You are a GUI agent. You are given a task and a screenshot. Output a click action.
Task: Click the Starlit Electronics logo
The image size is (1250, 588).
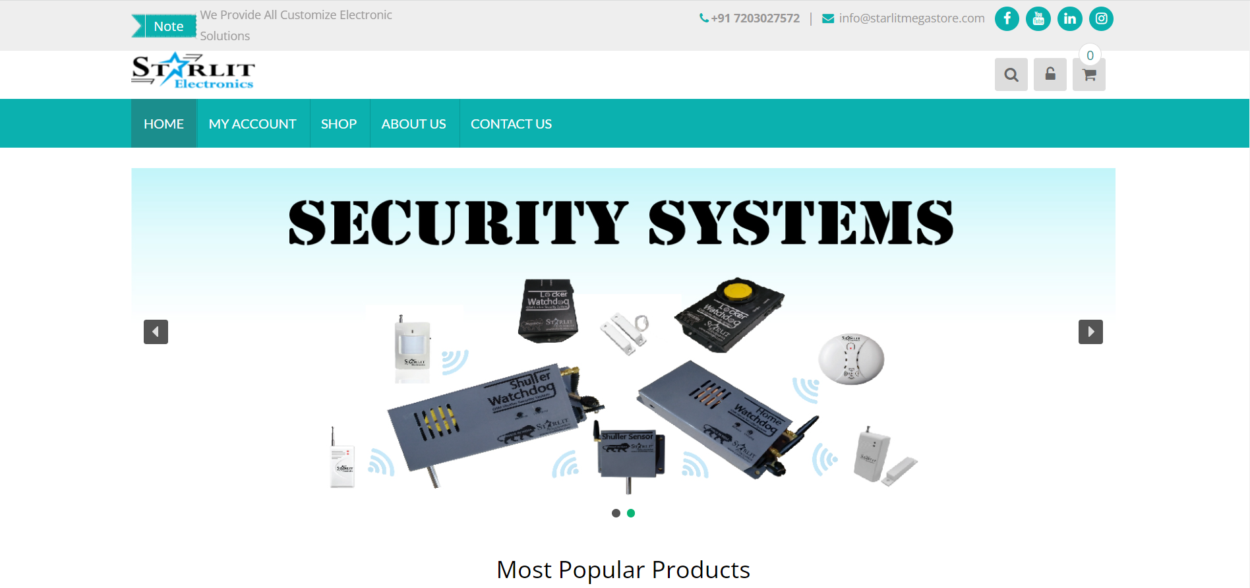click(193, 71)
